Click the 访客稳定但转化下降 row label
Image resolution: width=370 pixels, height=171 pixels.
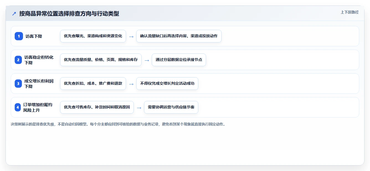tap(39, 60)
